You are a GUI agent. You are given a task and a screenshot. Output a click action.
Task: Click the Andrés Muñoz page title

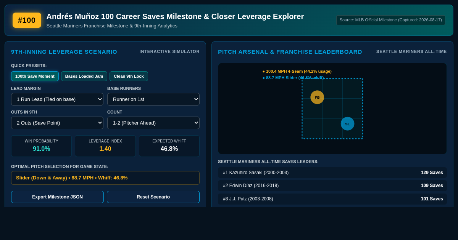[x=175, y=16]
